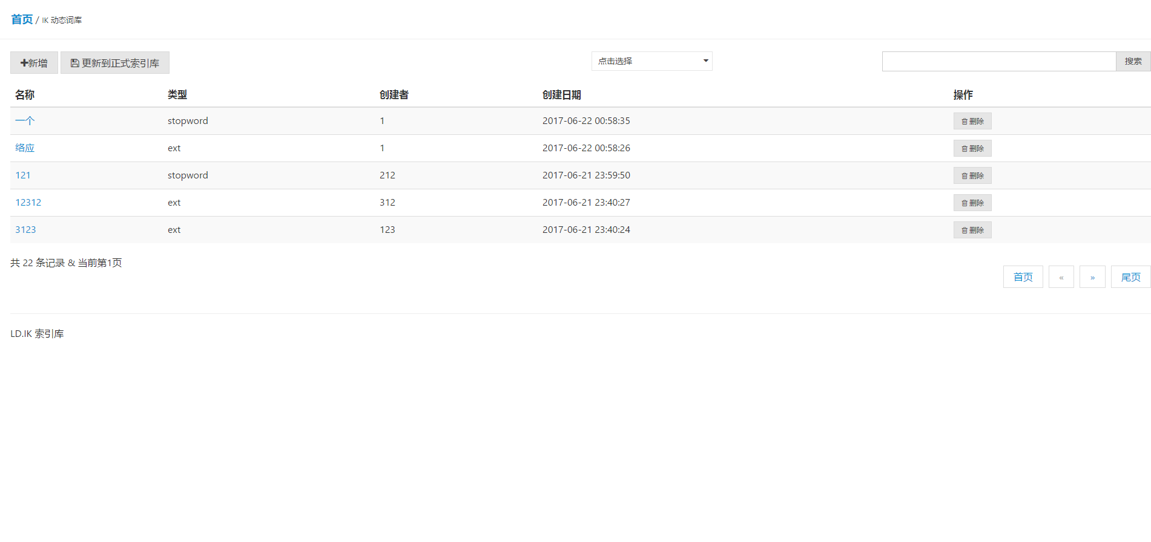Delete the 一个 stopword row
Screen dimensions: 1151x542
pos(972,121)
